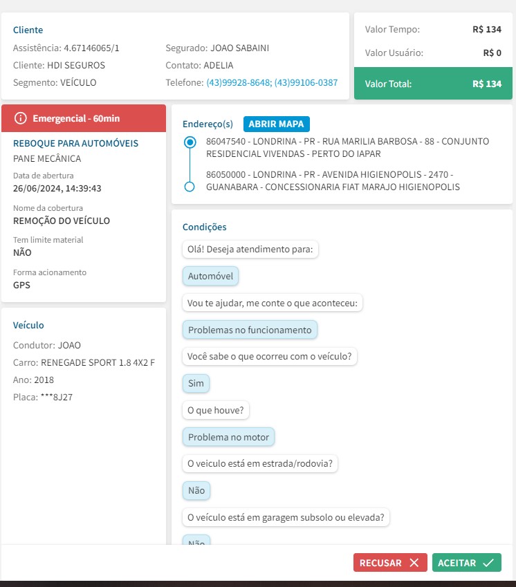Click the Não chip under estrada/rodovia question
Screen dimensions: 516x587
click(196, 490)
